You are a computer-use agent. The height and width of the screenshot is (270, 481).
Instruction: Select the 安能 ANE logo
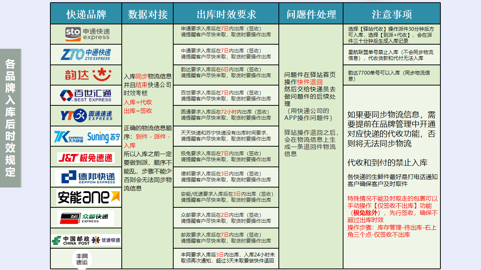pos(88,197)
